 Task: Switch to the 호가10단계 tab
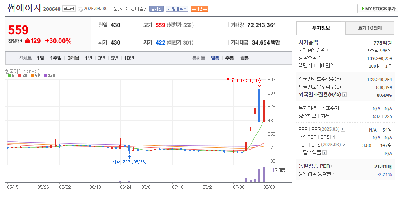(x=370, y=28)
